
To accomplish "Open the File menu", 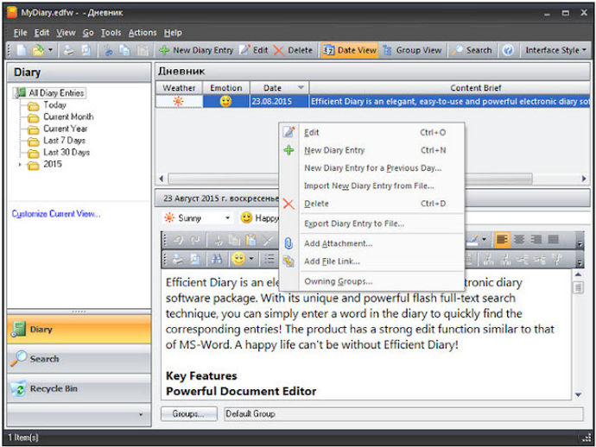I will coord(20,33).
